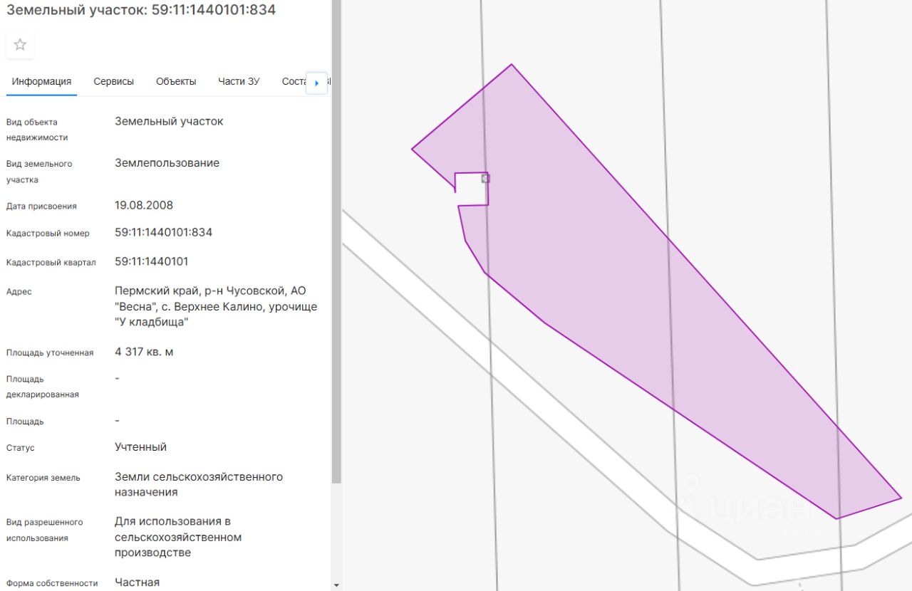Click the area value 4 317 кв. м
Screen dimensions: 912x591
coord(144,352)
